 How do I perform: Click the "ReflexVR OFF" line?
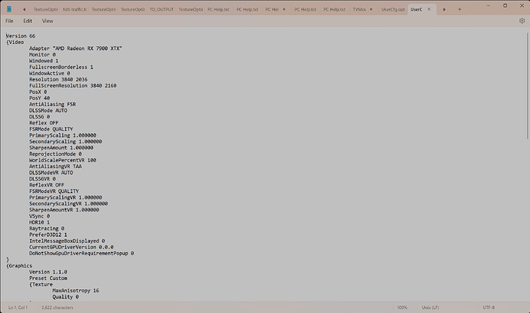[x=47, y=185]
